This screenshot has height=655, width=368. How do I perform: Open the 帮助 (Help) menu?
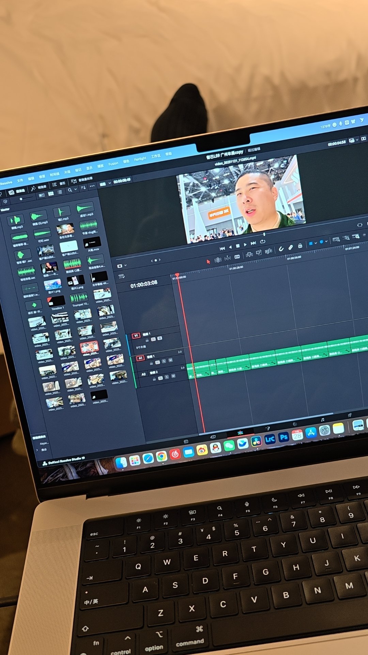[169, 154]
